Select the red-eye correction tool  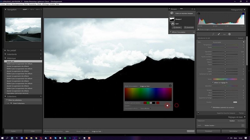[224, 34]
